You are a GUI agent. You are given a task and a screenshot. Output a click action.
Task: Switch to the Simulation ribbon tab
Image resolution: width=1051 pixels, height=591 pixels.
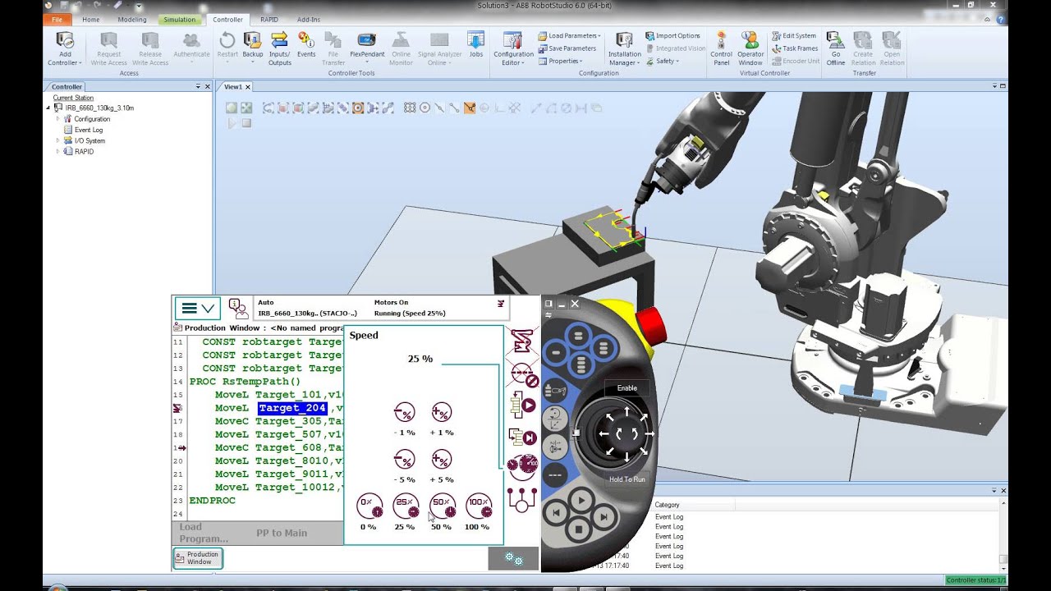point(179,20)
